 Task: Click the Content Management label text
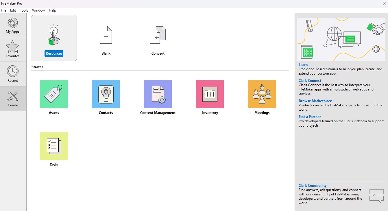click(158, 113)
